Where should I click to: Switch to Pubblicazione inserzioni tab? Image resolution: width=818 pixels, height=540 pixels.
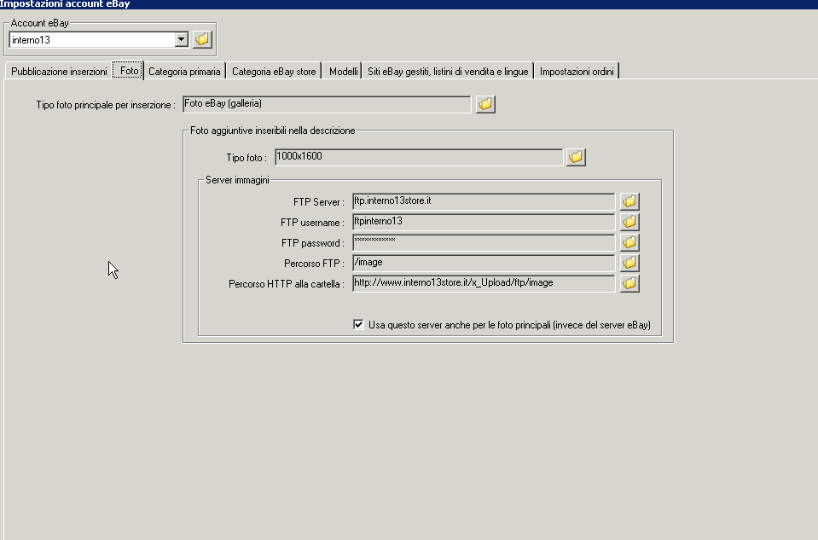point(59,72)
